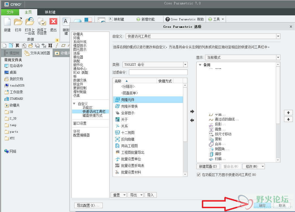Click the move-down arrow button beside toolbar list

[x=288, y=119]
